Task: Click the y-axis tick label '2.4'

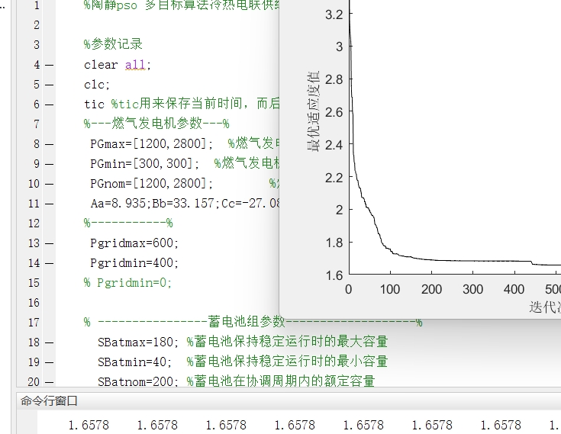Action: click(x=334, y=145)
